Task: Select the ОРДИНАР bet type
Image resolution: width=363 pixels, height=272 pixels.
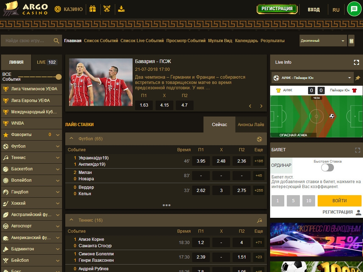Action: (x=281, y=165)
